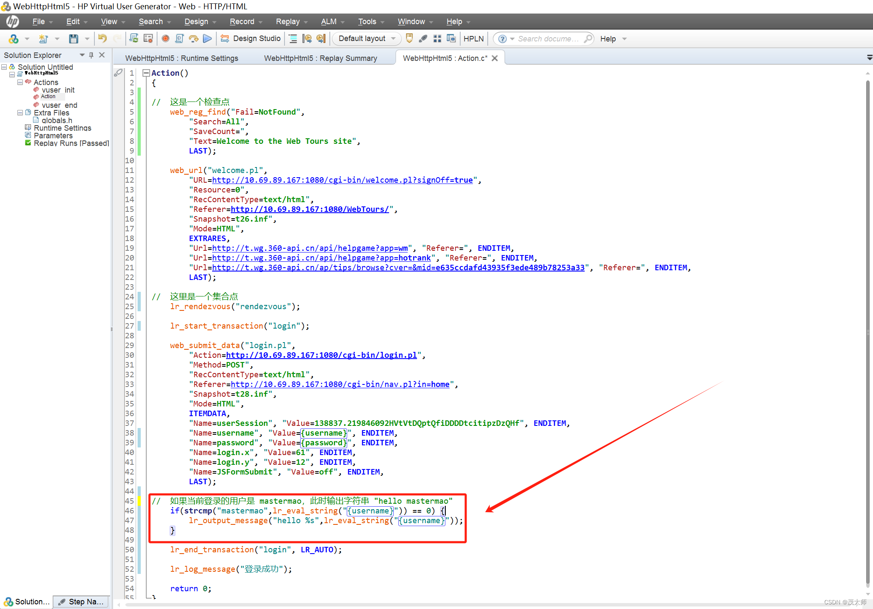Click the welcome.pl signOff URL link
873x609 pixels.
(x=342, y=180)
